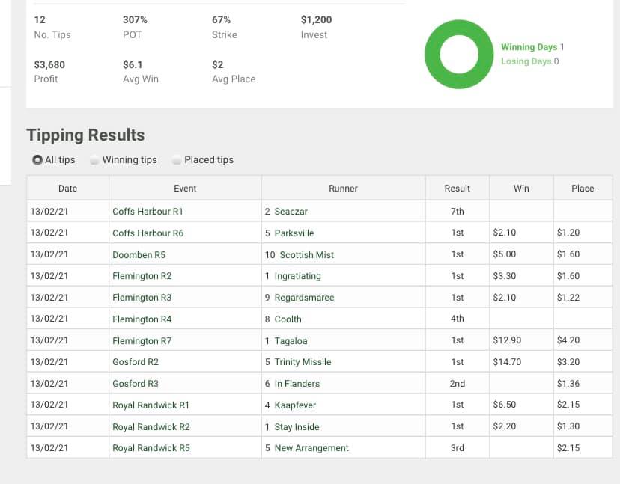Click the Event column header
This screenshot has height=484, width=620.
click(x=185, y=189)
